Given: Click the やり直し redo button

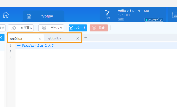Looking at the screenshot, I should click(x=21, y=28).
